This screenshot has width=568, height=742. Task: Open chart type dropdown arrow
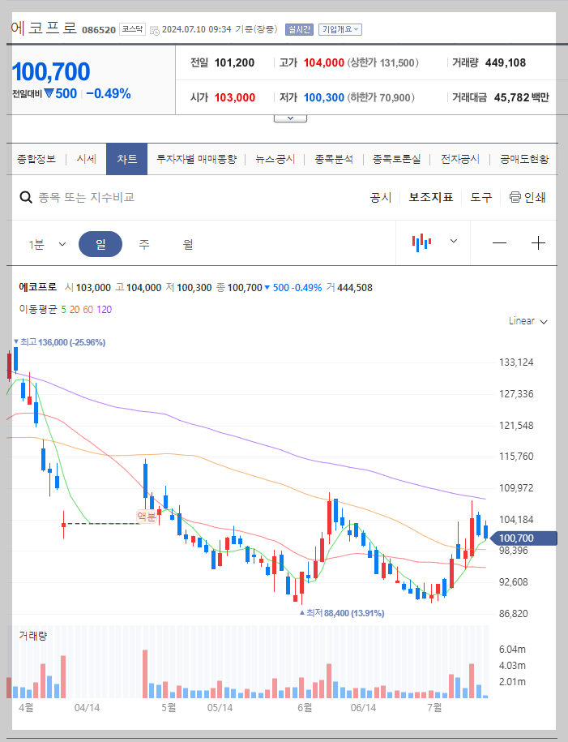click(454, 242)
